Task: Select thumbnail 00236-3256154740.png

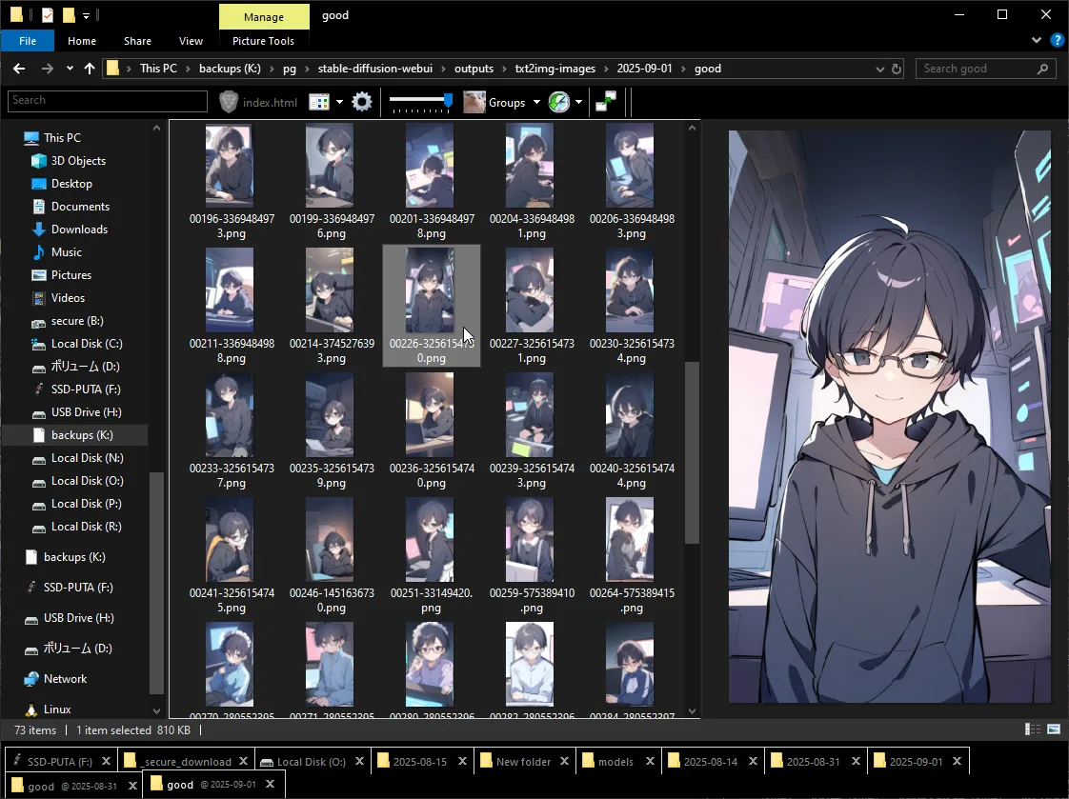Action: 431,414
